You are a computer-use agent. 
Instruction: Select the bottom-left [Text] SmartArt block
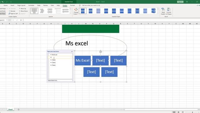tap(92, 72)
